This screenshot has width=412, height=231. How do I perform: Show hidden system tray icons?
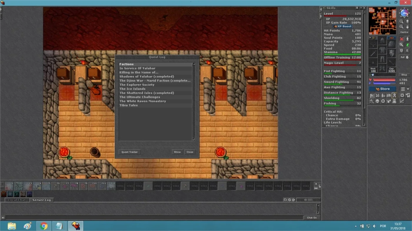355,226
